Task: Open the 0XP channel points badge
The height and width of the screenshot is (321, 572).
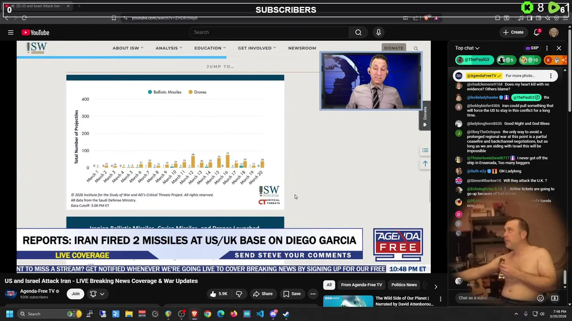Action: point(532,48)
